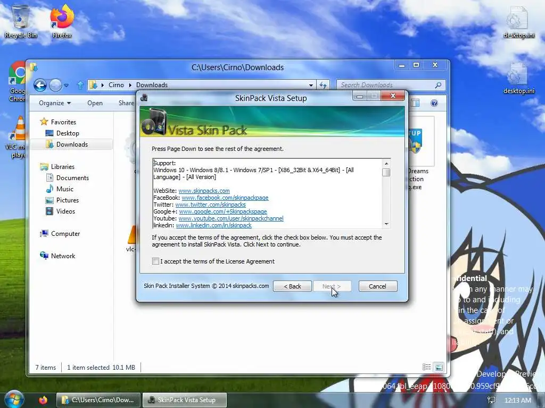Click Cirno in the address breadcrumb
Viewport: 545px width, 408px height.
click(116, 85)
